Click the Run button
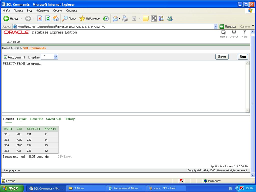 point(243,57)
